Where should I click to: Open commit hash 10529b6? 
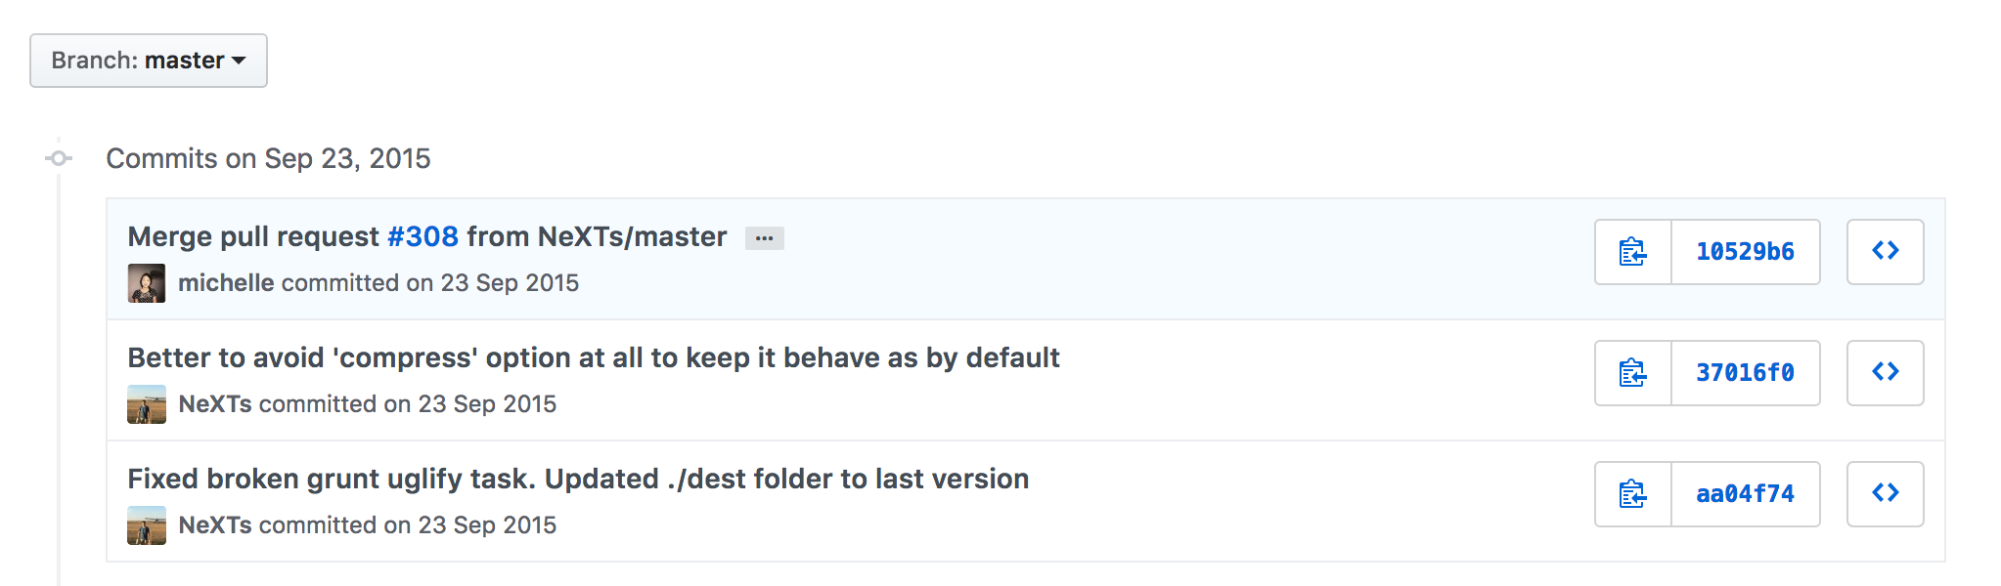pyautogui.click(x=1746, y=252)
